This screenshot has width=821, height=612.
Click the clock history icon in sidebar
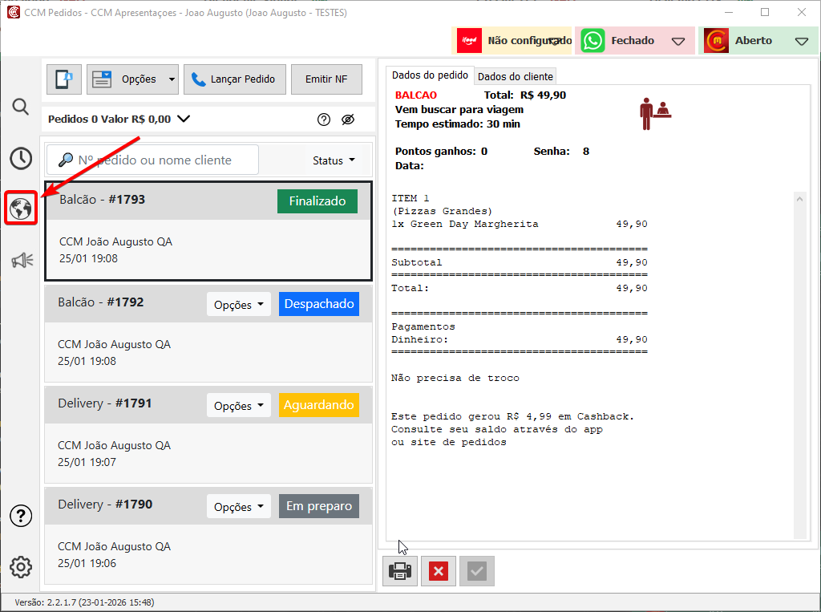tap(21, 158)
